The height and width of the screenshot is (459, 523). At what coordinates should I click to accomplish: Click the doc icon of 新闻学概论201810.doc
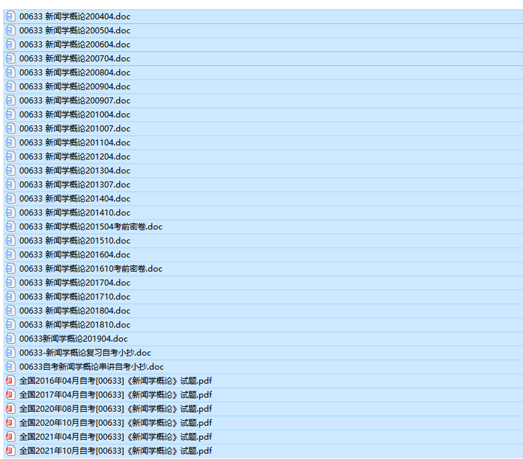[10, 324]
